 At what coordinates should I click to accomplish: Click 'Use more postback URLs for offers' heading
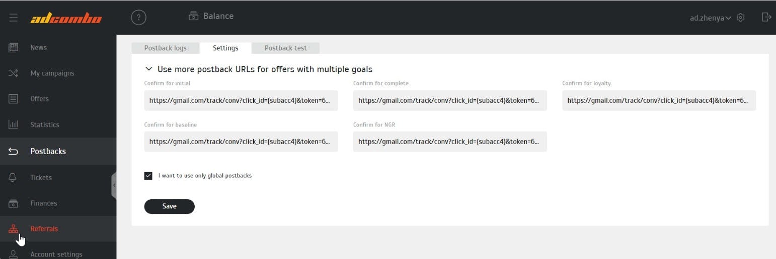(265, 69)
